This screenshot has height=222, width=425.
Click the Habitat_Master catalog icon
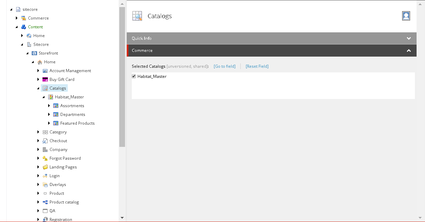pyautogui.click(x=50, y=97)
